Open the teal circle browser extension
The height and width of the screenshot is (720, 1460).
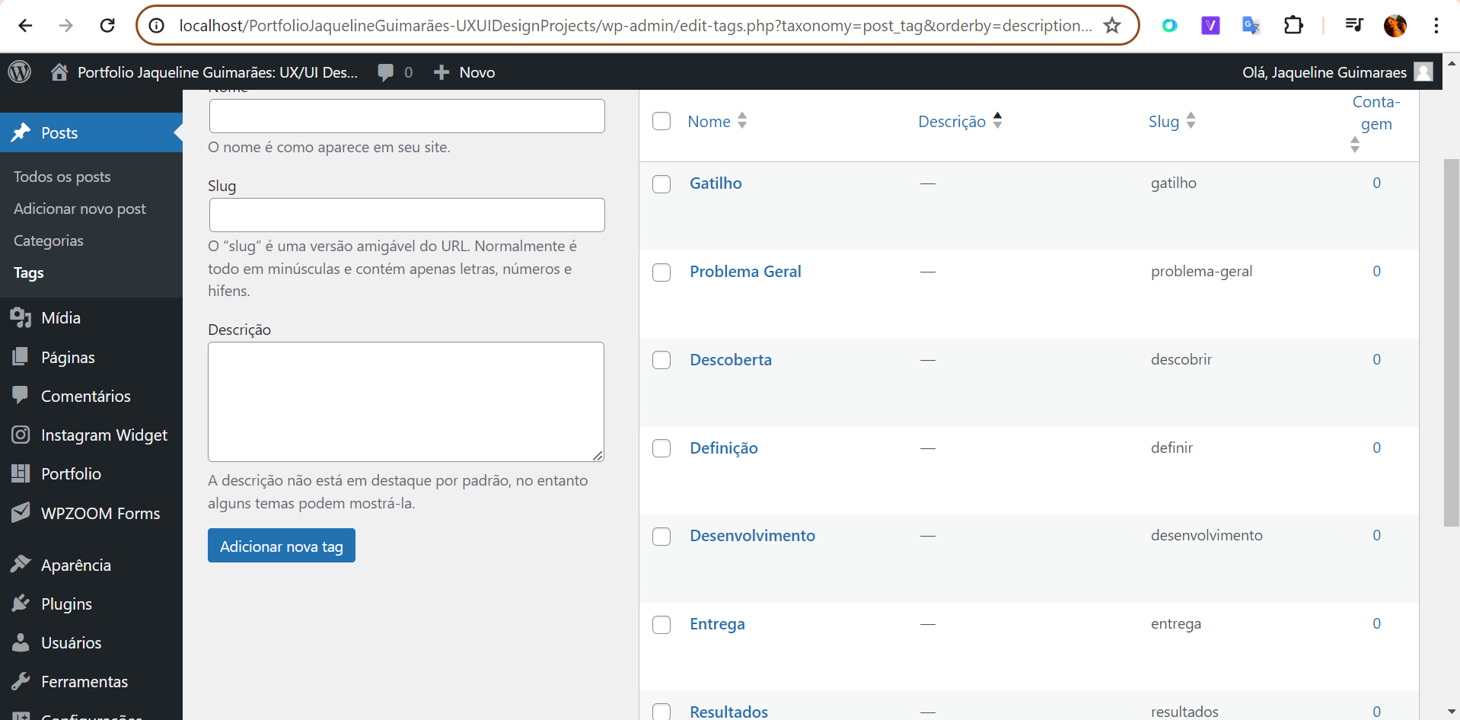coord(1169,26)
